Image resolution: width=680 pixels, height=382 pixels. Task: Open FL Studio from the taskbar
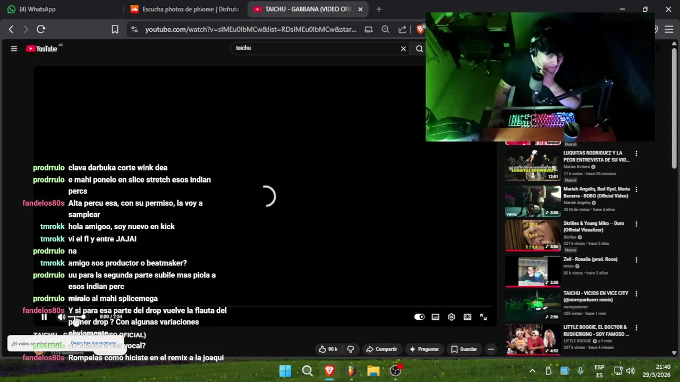click(351, 371)
